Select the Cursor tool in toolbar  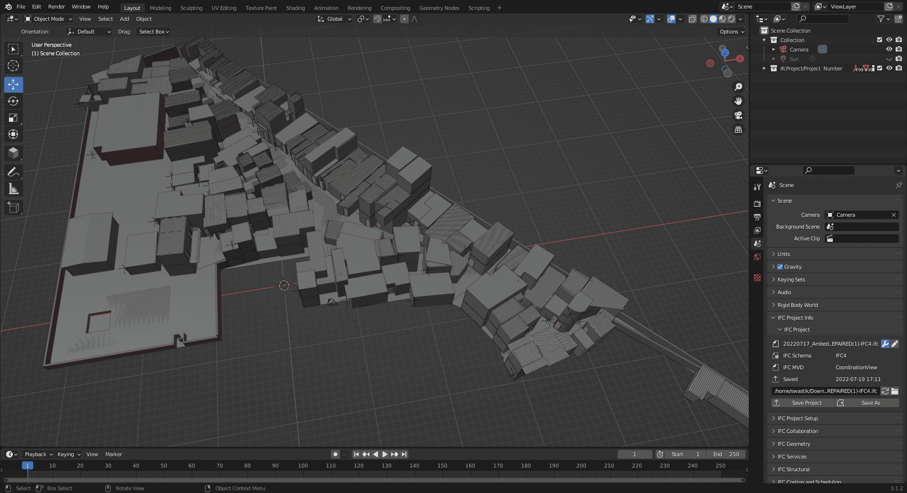tap(13, 66)
